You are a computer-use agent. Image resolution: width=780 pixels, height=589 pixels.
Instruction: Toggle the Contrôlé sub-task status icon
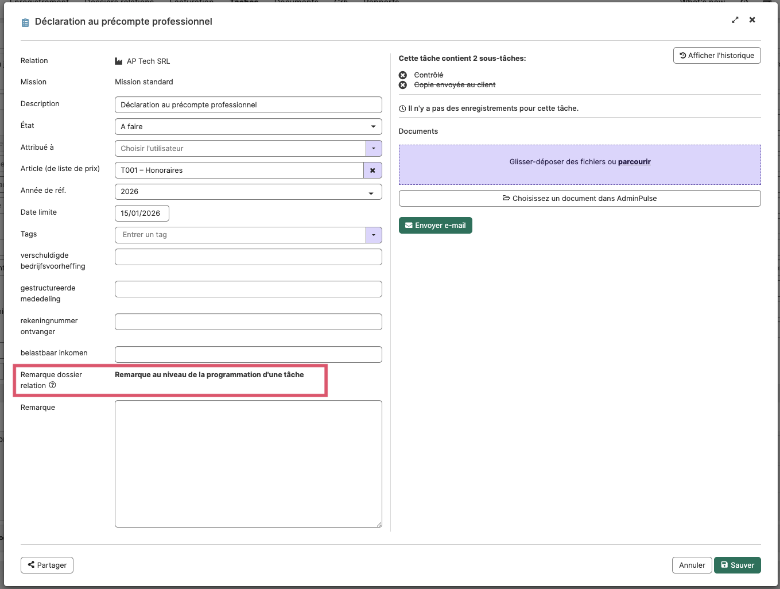coord(403,75)
